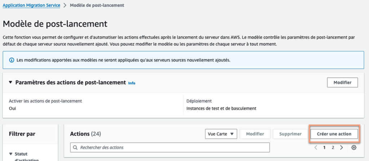The image size is (369, 161).
Task: Click the breadcrumb chevron separator
Action: pyautogui.click(x=65, y=5)
